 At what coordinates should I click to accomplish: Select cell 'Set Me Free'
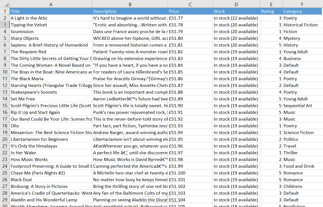[51, 99]
